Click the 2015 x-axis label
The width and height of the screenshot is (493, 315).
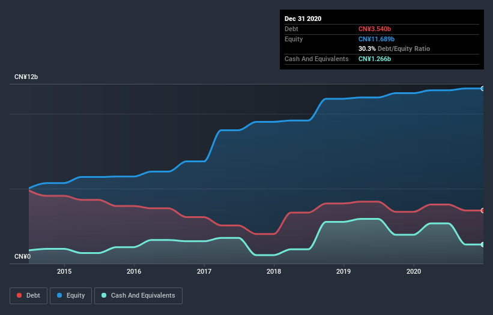(64, 271)
